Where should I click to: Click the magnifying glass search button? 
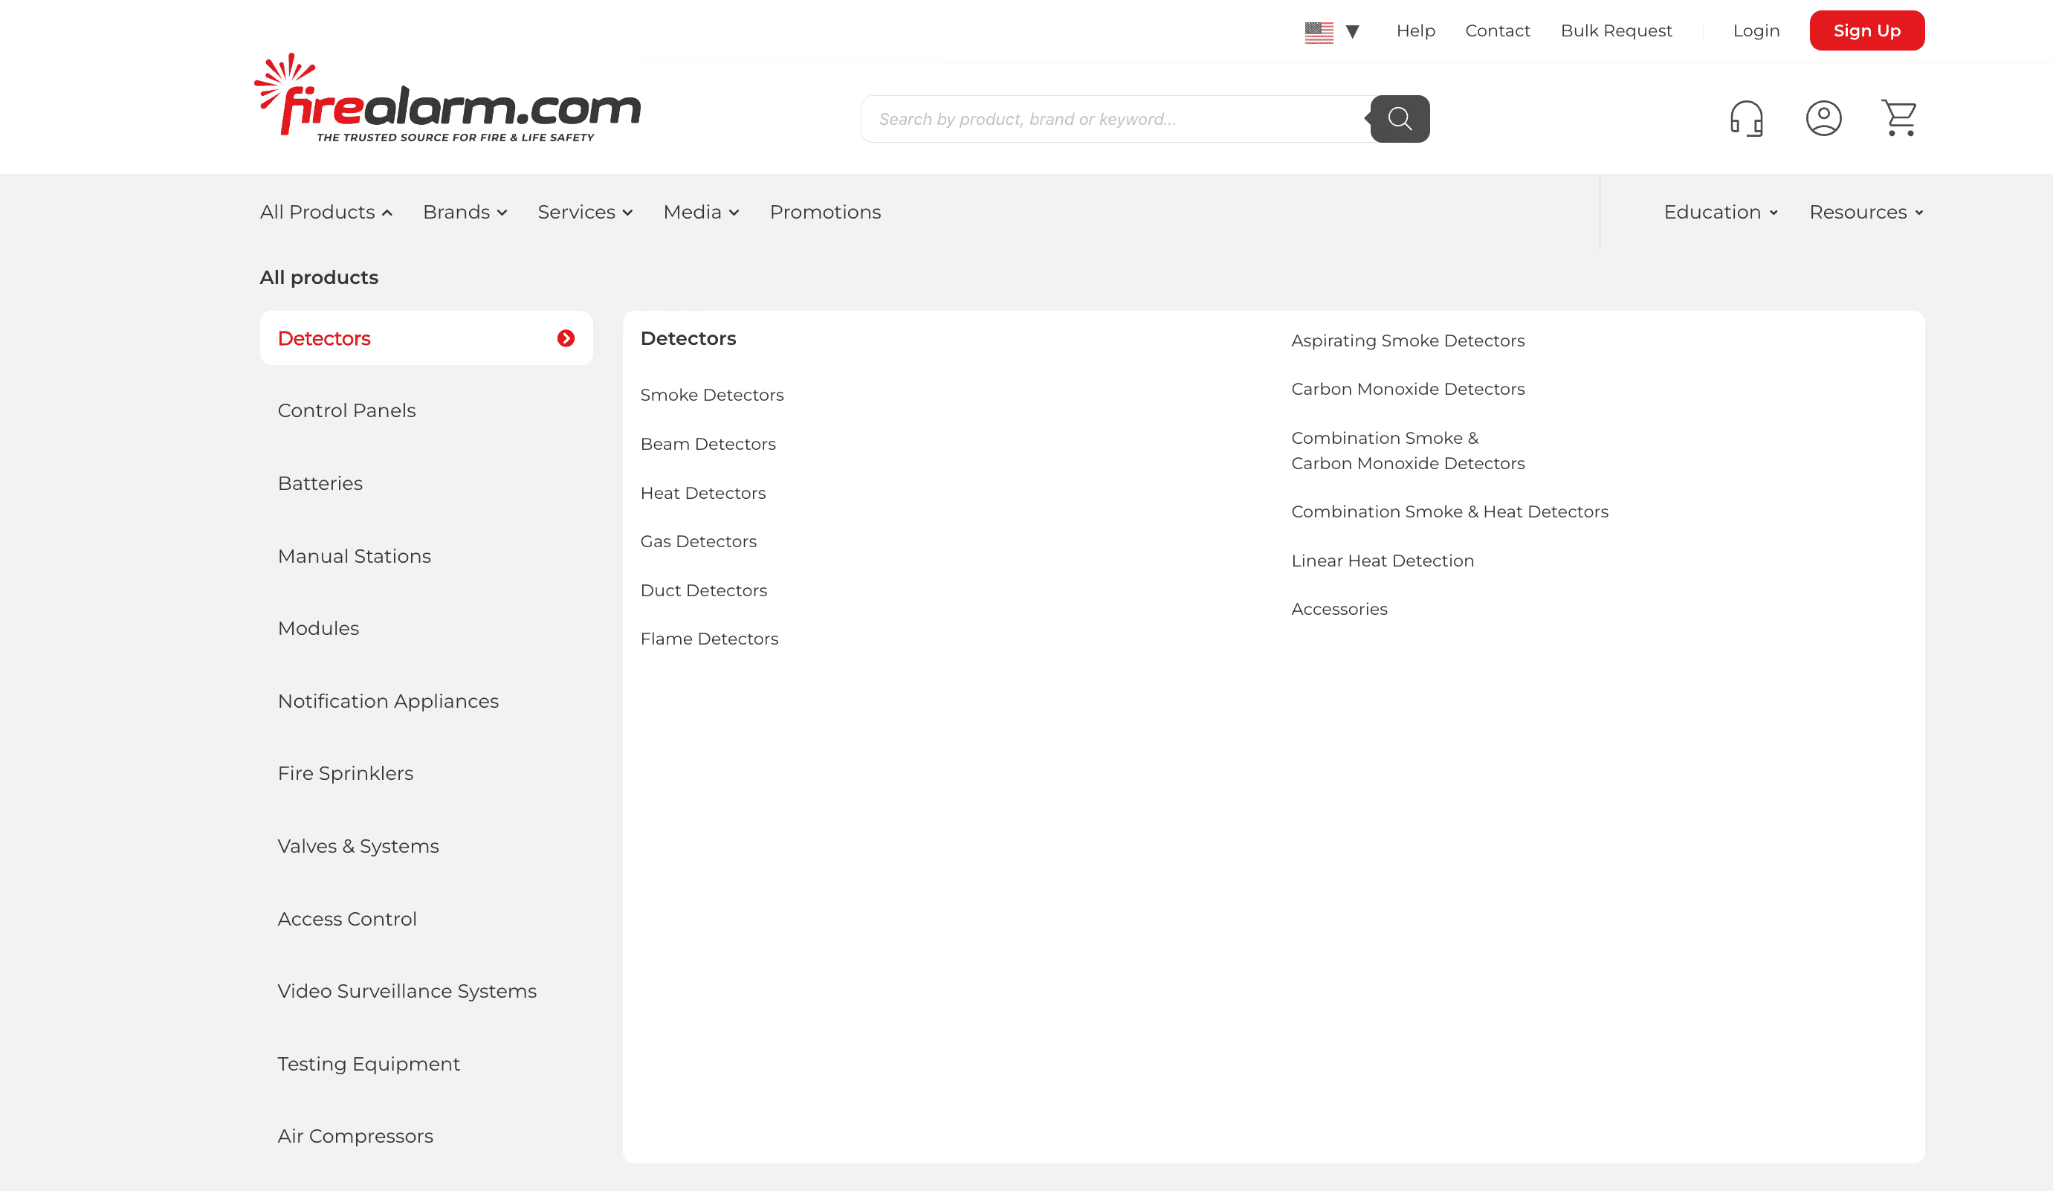pos(1399,119)
